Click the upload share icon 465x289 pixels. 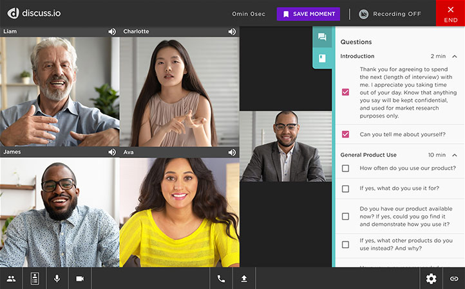tap(244, 278)
